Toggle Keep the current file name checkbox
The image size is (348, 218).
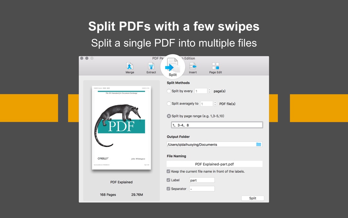click(169, 171)
